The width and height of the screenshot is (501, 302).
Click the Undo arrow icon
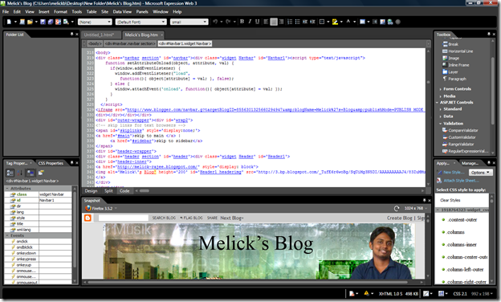coord(215,22)
